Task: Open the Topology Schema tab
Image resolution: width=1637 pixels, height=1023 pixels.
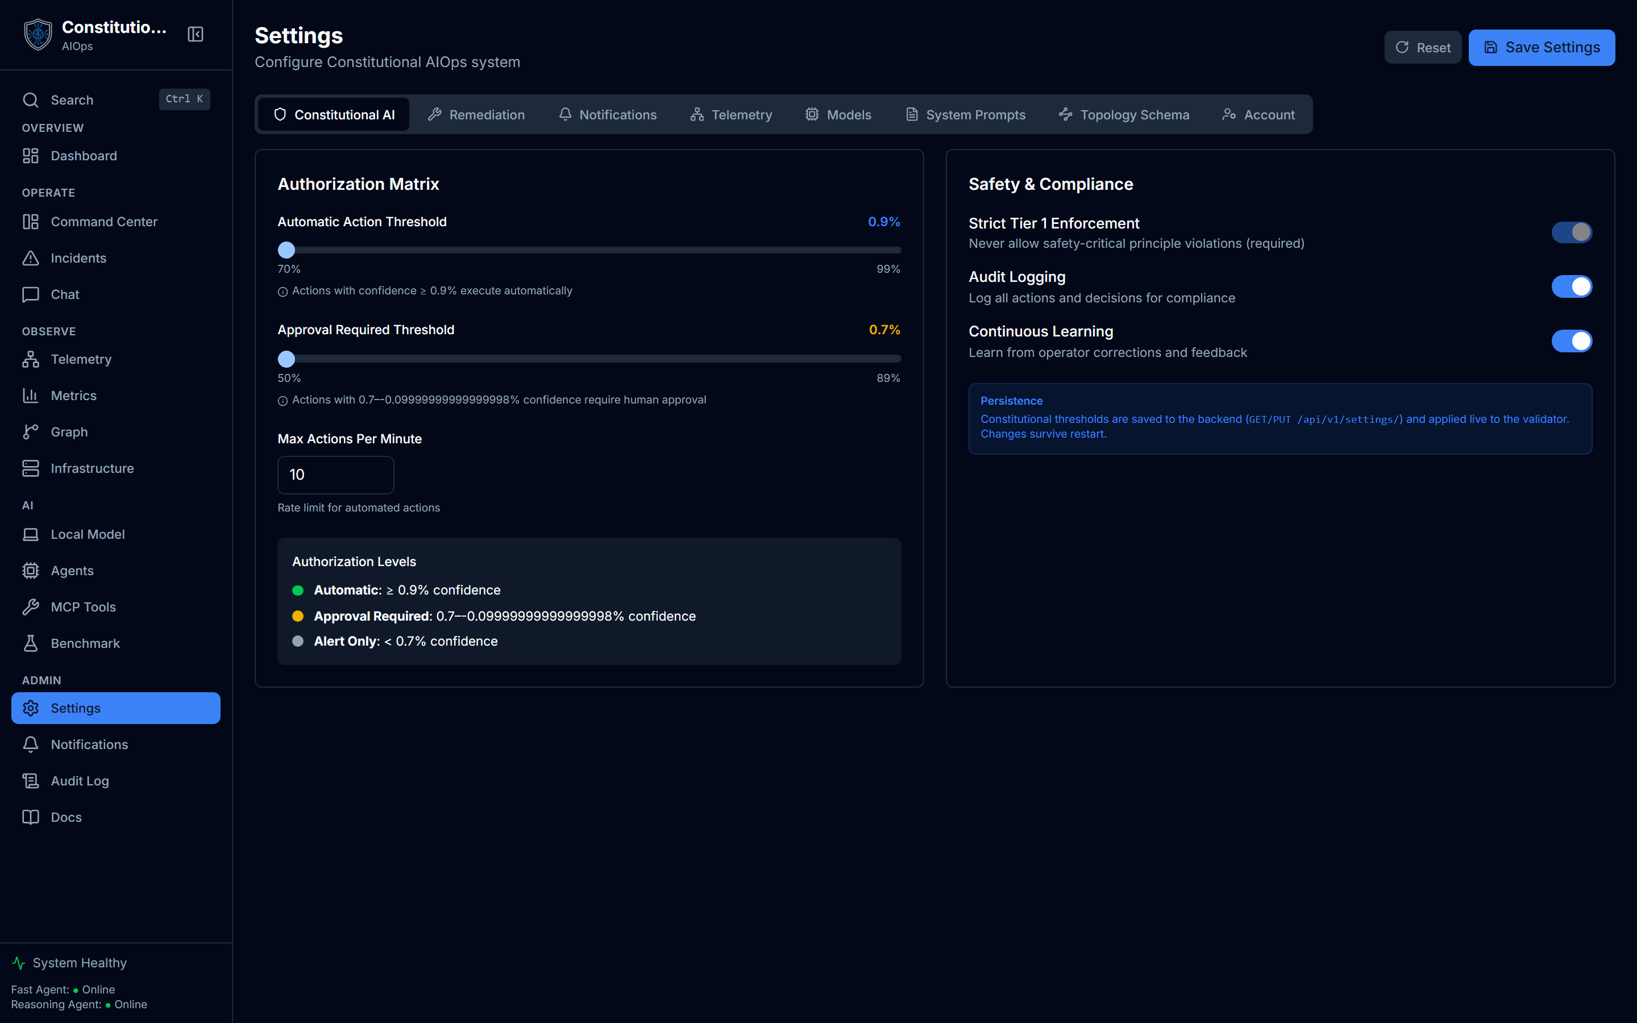Action: point(1124,114)
